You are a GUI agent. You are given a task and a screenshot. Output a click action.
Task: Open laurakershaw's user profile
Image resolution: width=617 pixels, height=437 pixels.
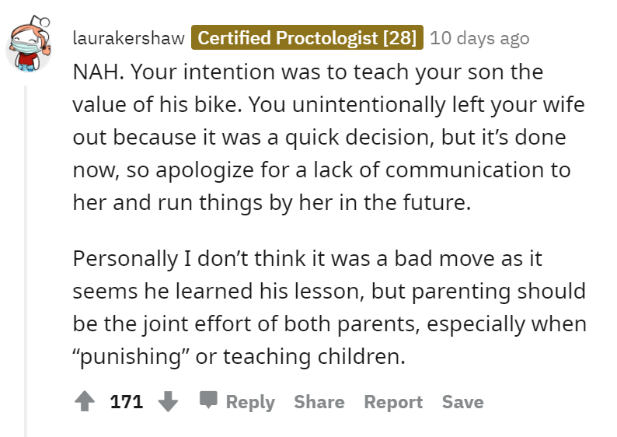pos(129,38)
